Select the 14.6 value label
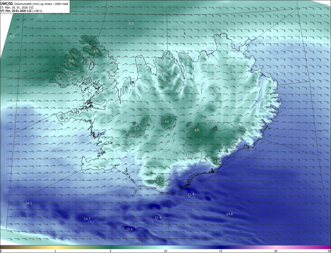The height and width of the screenshot is (253, 331). [229, 214]
